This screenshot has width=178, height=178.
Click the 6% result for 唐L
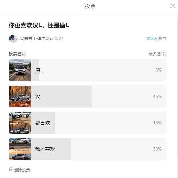(158, 70)
